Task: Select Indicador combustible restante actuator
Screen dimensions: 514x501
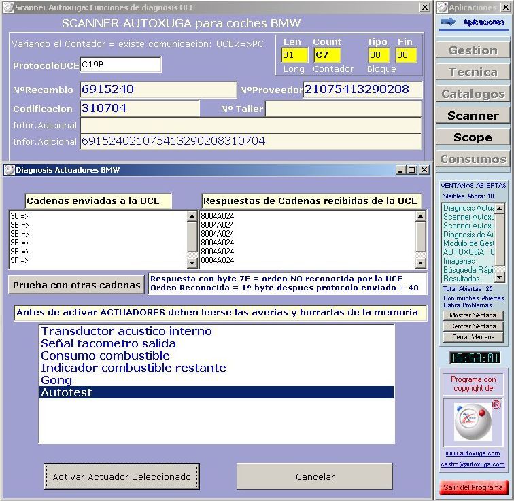Action: coord(216,368)
